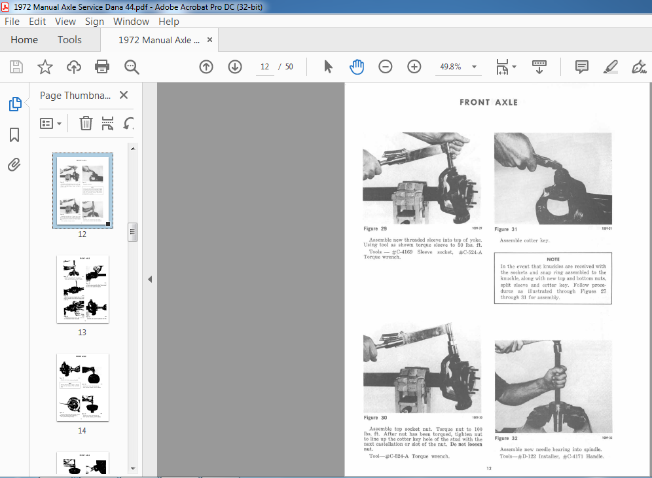Click the Save file icon
The width and height of the screenshot is (652, 478).
click(16, 67)
